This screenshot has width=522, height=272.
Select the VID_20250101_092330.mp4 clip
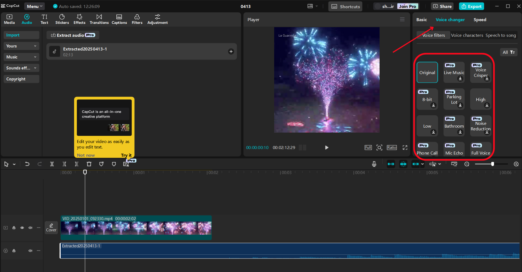(x=136, y=228)
